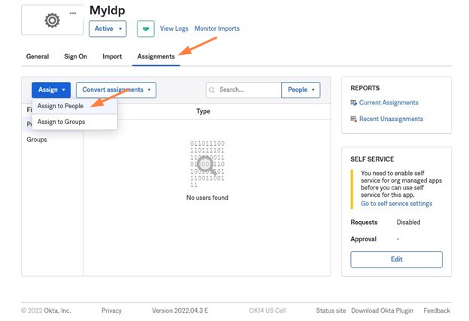Click the green handshake icon button
The image size is (469, 321).
point(144,29)
